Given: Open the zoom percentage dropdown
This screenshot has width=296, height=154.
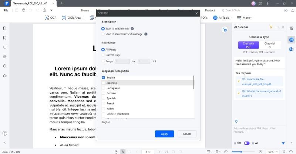Looking at the screenshot, I should click(272, 151).
